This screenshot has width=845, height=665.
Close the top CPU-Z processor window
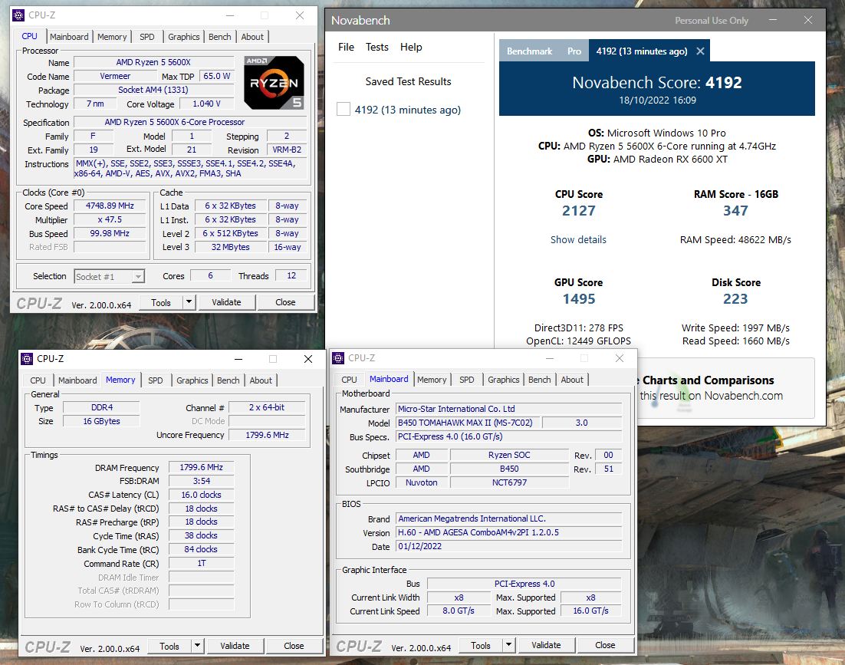point(300,15)
